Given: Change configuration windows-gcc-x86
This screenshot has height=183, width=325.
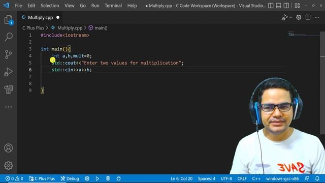Looking at the screenshot, I should click(x=282, y=178).
